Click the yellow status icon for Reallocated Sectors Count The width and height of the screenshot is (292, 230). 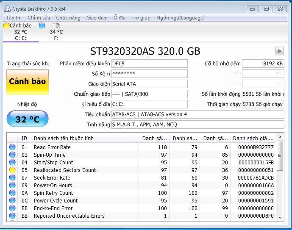tap(12, 170)
